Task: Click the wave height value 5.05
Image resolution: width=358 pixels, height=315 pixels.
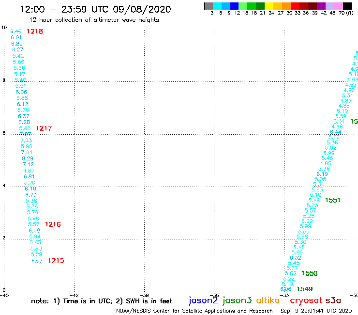Action: click(x=321, y=179)
